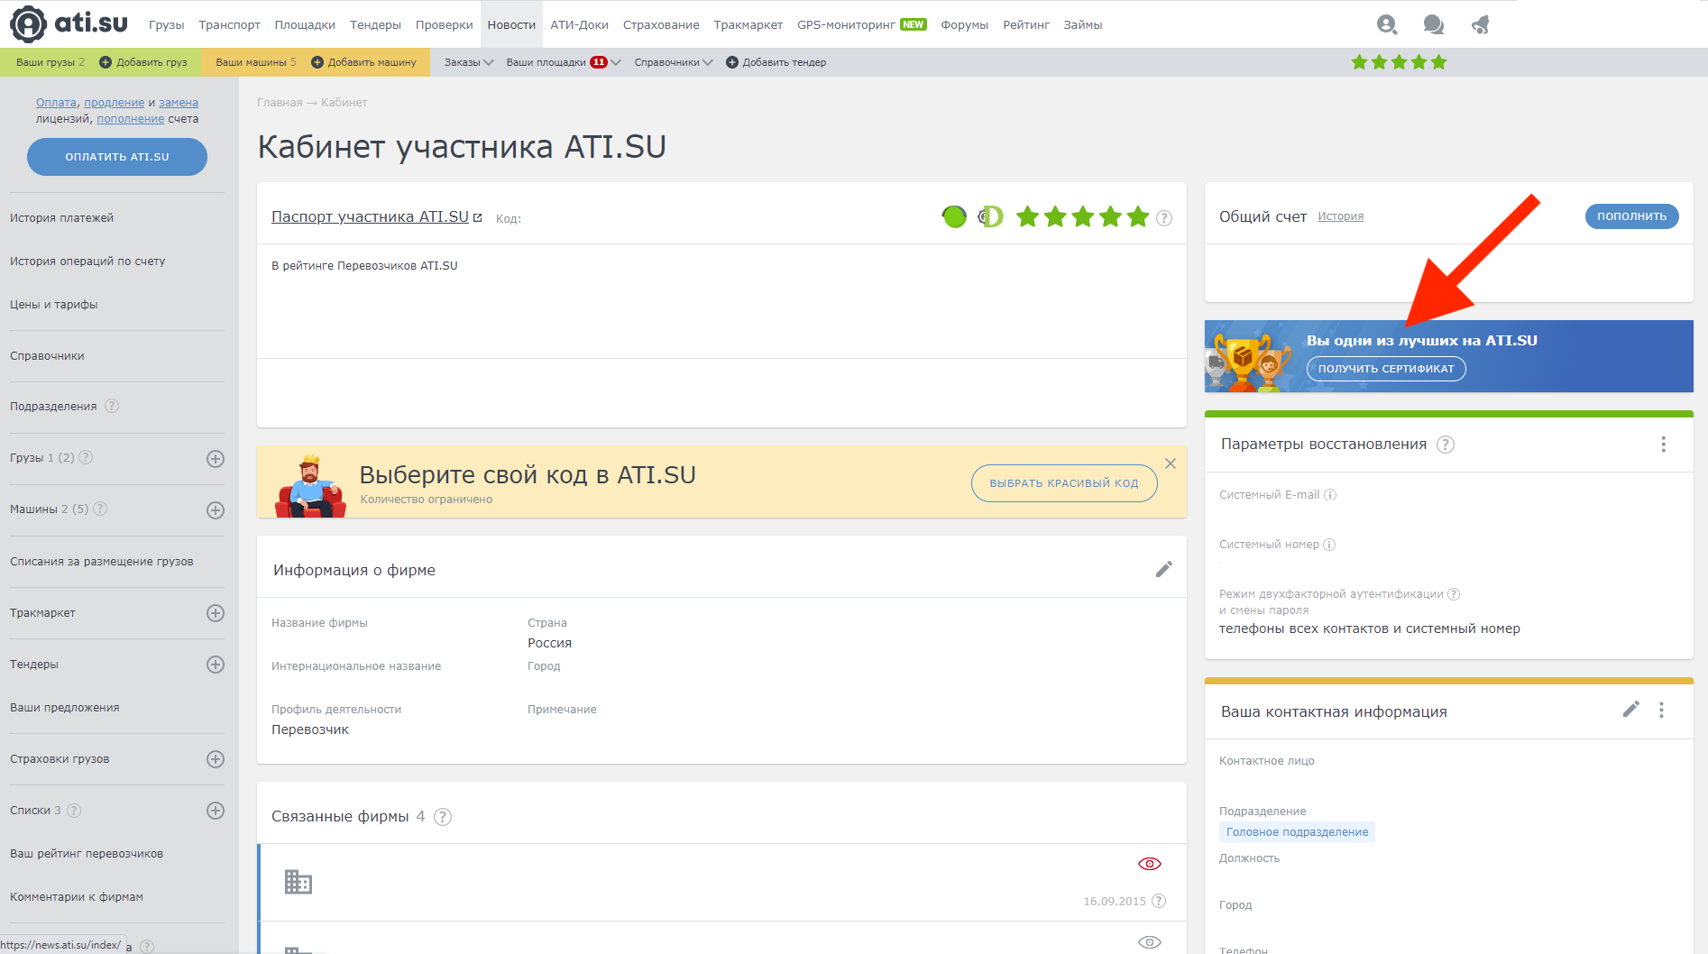Open the Площадки menu item
The image size is (1708, 954).
(305, 24)
